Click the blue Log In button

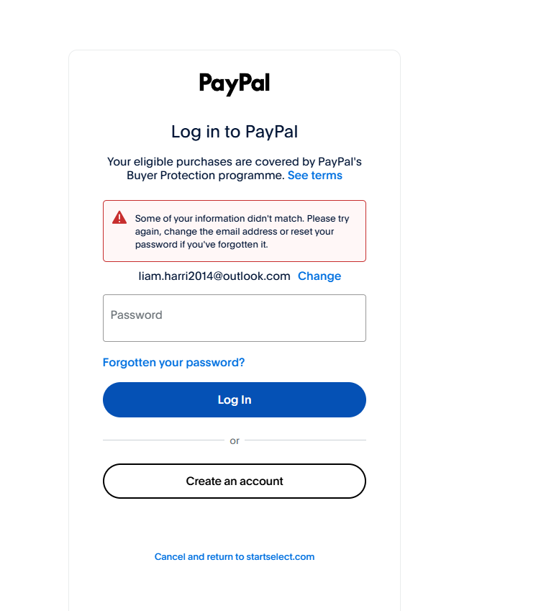pyautogui.click(x=235, y=400)
